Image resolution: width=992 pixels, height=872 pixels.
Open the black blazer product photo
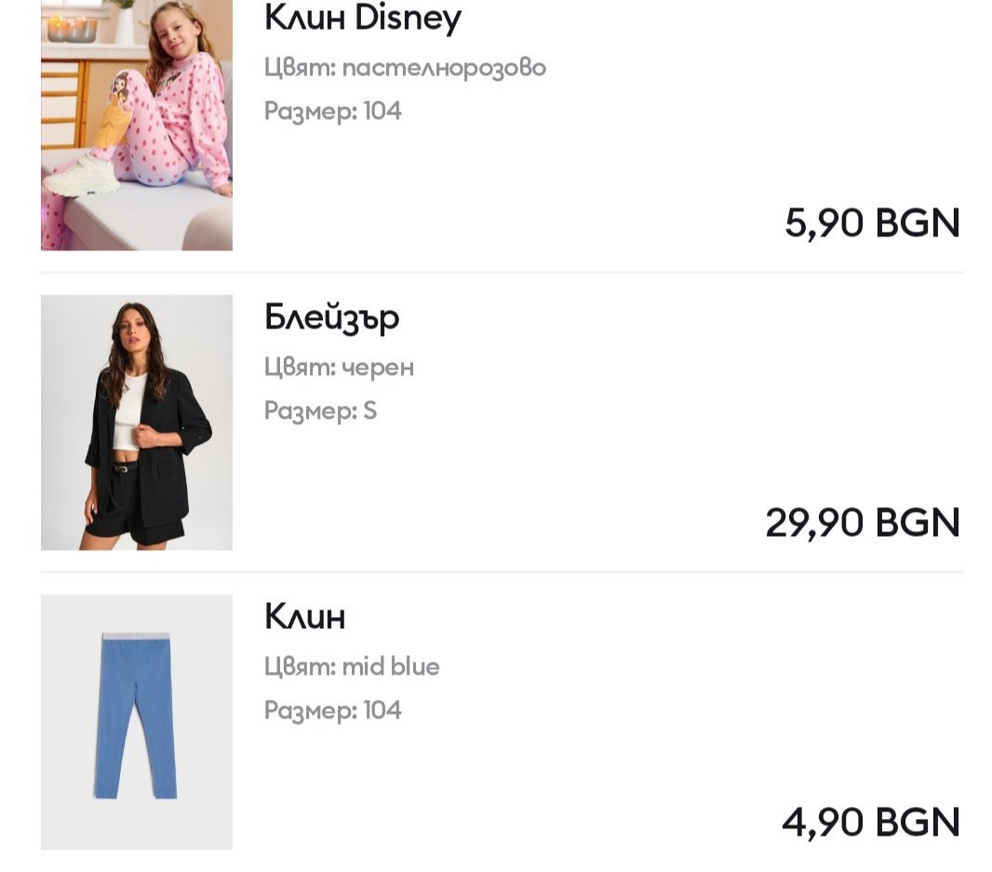(x=137, y=423)
